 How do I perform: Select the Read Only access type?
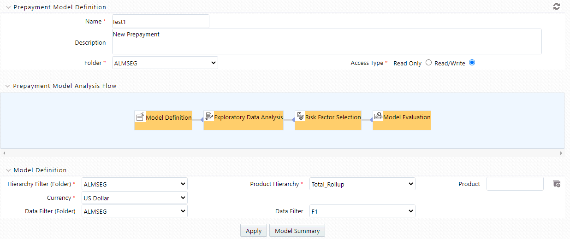pyautogui.click(x=428, y=63)
